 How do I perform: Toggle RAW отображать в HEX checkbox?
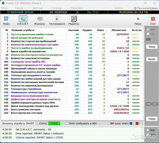click(67, 123)
